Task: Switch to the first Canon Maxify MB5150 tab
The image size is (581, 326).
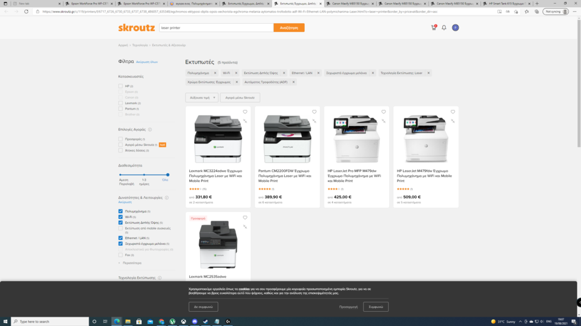Action: pos(350,3)
